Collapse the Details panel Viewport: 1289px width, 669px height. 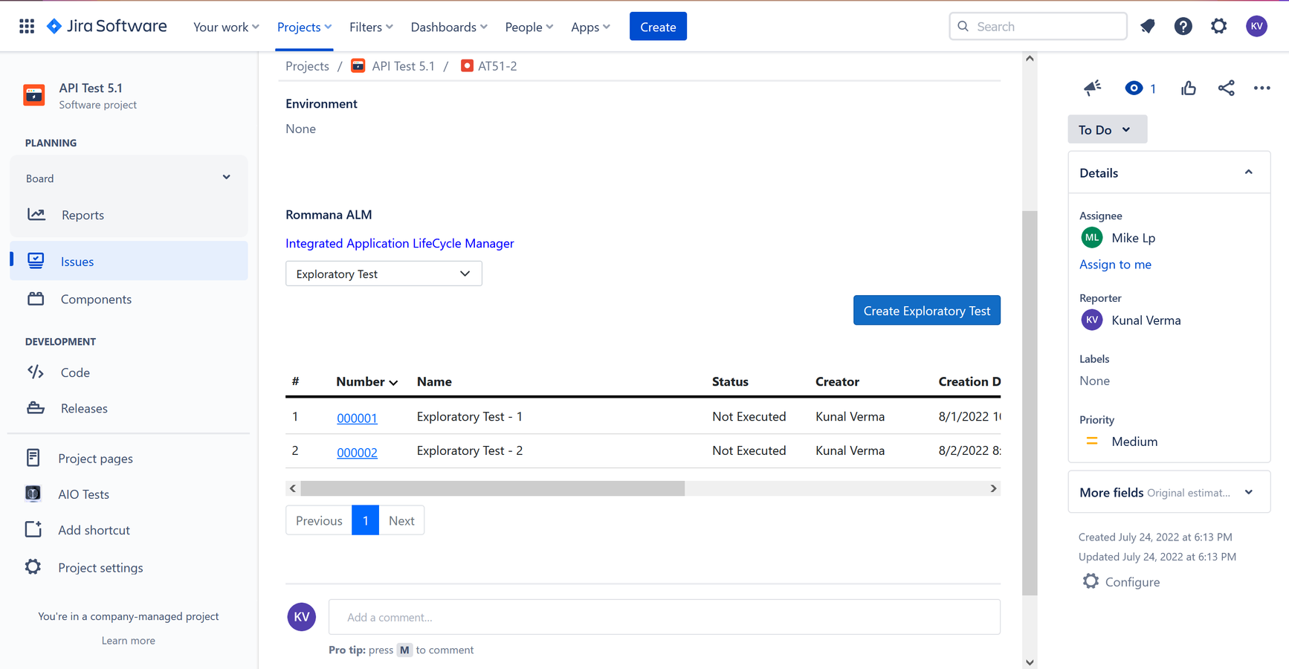1249,172
